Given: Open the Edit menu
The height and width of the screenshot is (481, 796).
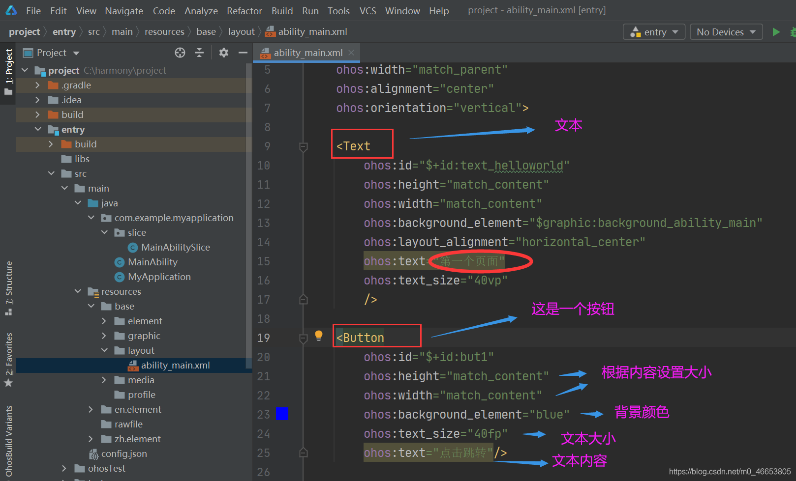Looking at the screenshot, I should click(58, 11).
